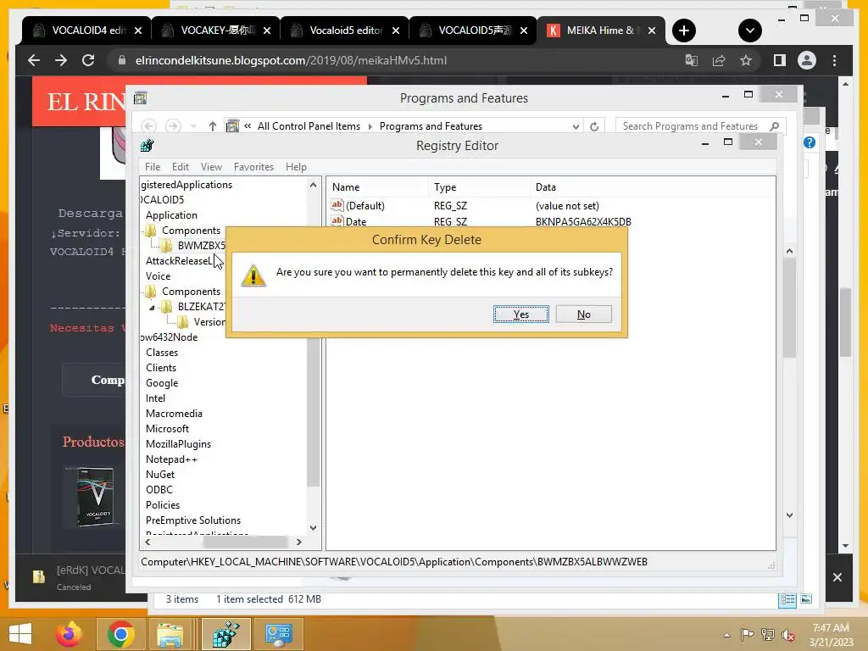Refresh the Programs and Features address bar
The height and width of the screenshot is (651, 868).
(594, 126)
